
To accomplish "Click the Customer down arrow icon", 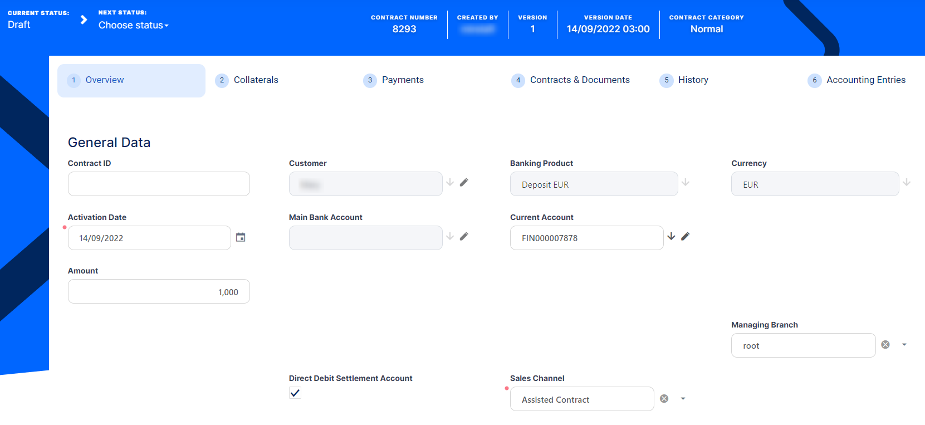I will click(x=450, y=182).
